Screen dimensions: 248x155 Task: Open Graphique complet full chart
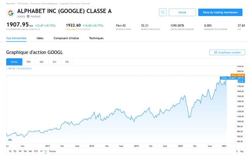227,52
